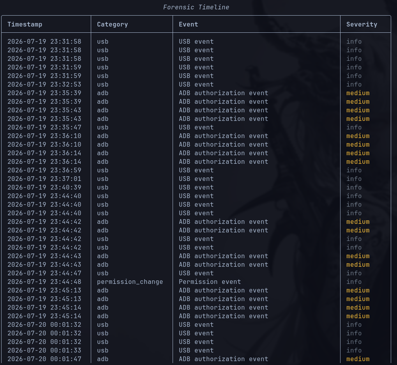Select timestamp 2026-07-20 00:01:33
Image resolution: width=397 pixels, height=365 pixels.
pos(44,350)
